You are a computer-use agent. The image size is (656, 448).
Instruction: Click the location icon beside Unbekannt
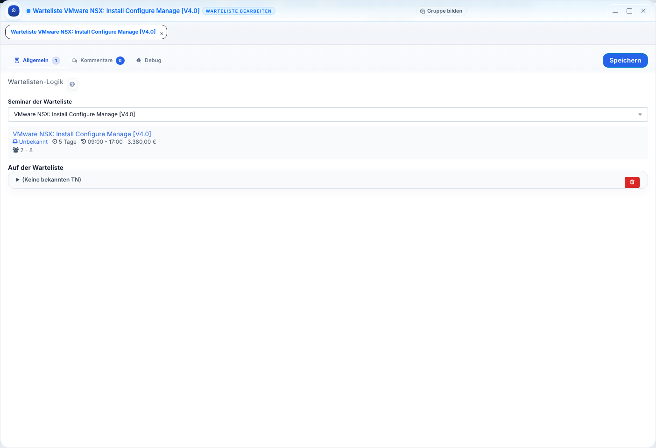(x=15, y=142)
